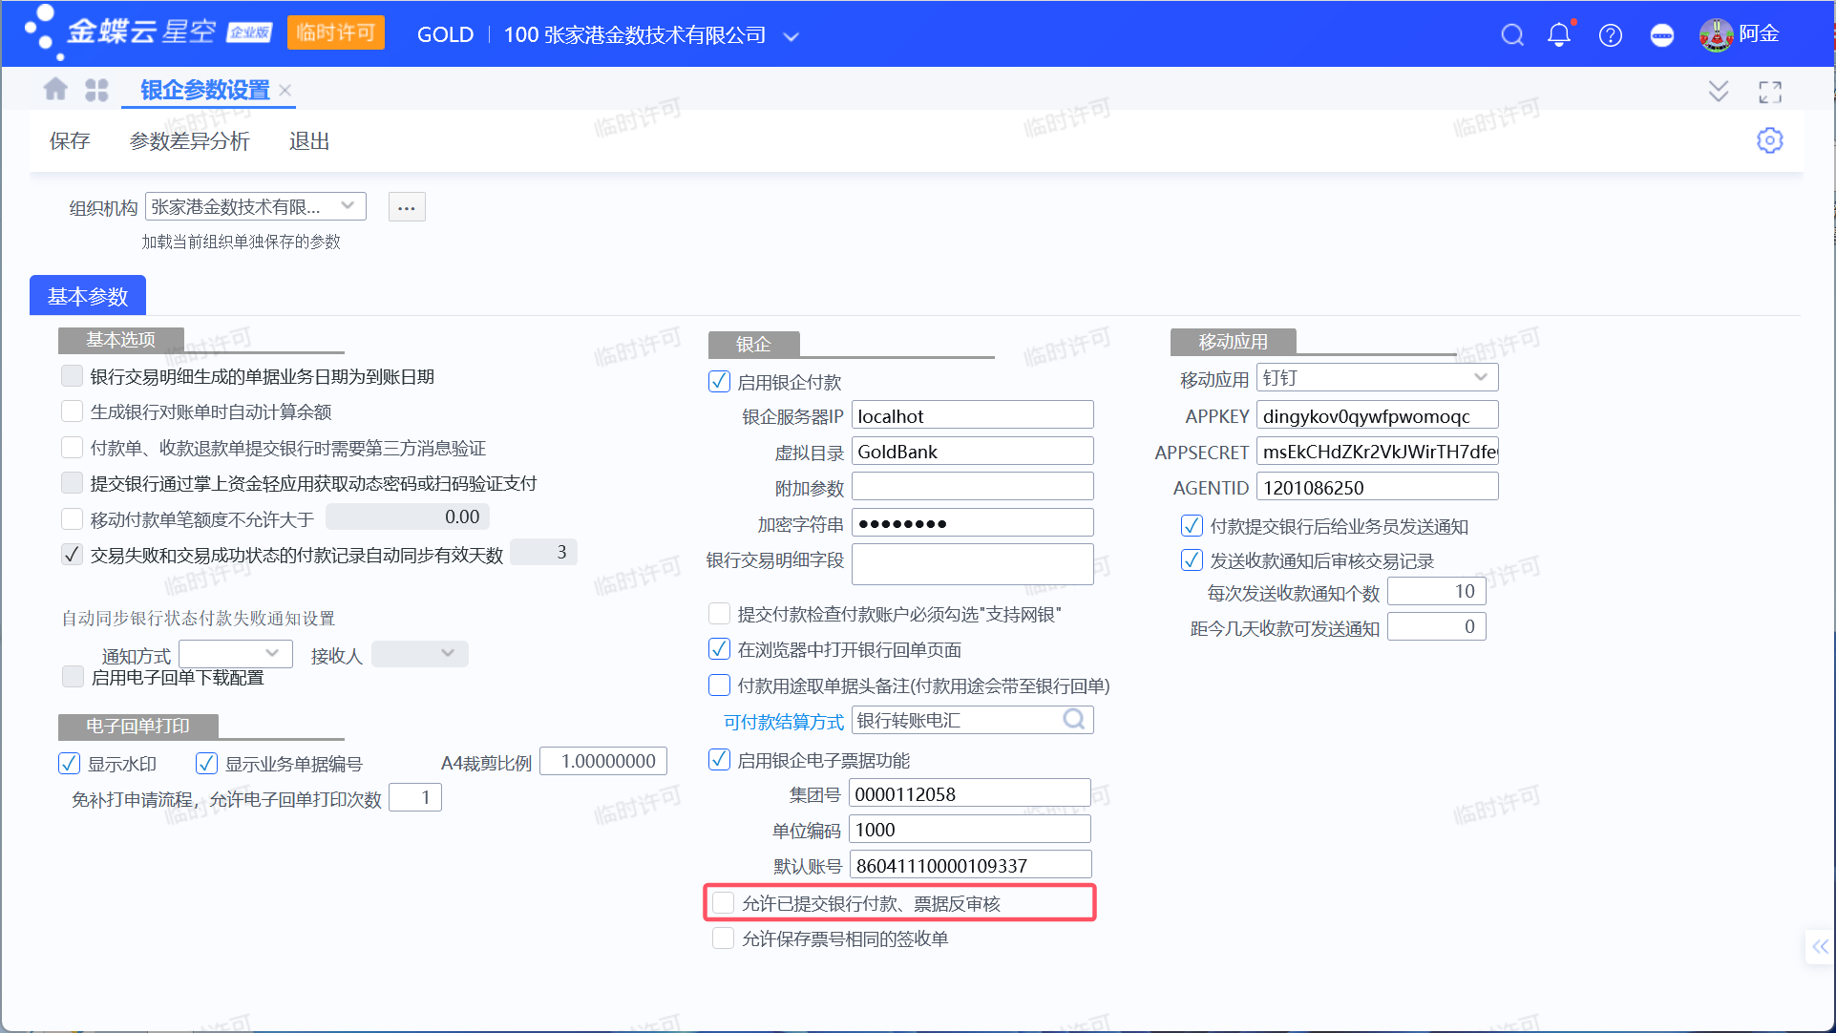Expand company switcher dropdown arrow
The width and height of the screenshot is (1836, 1033).
pyautogui.click(x=791, y=36)
